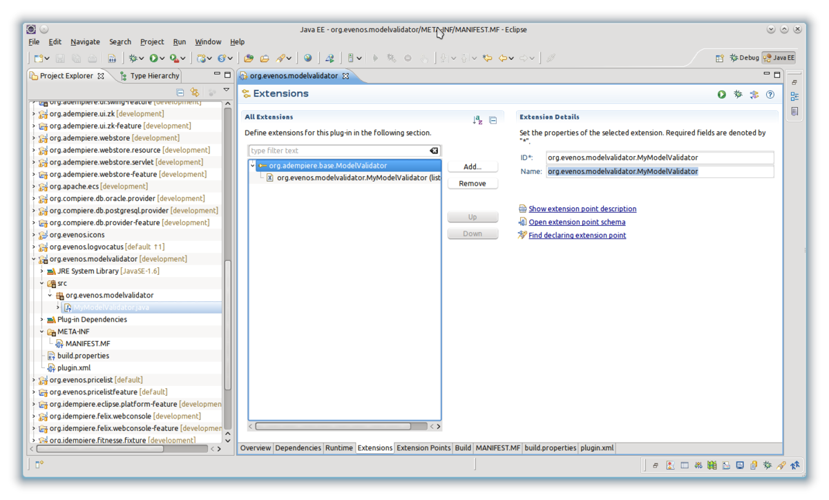This screenshot has width=829, height=500.
Task: Open the Navigate menu
Action: tap(85, 42)
